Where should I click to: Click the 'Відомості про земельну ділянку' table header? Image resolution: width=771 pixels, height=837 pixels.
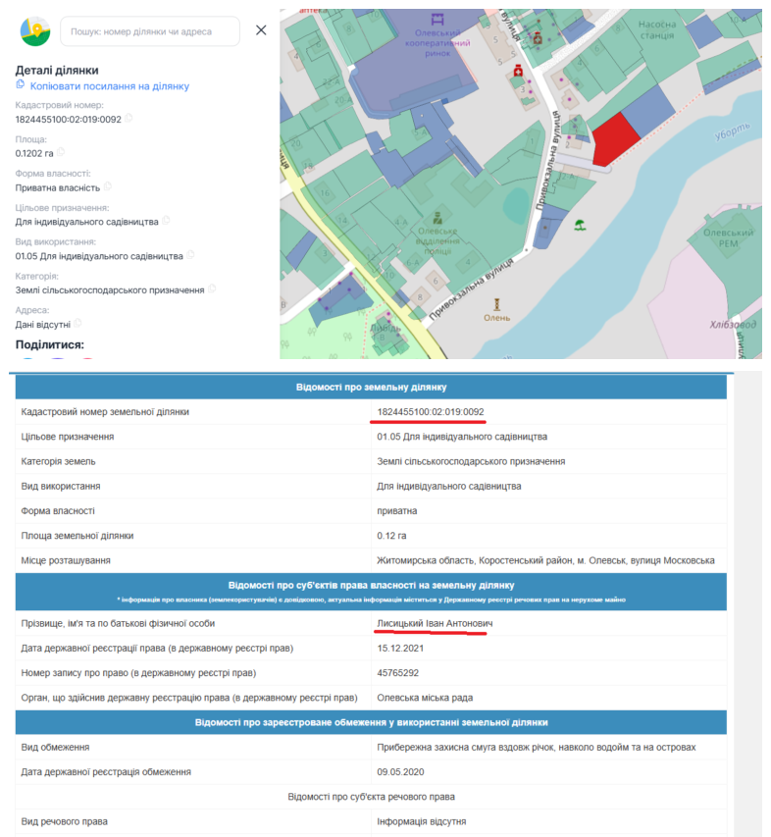pos(371,387)
